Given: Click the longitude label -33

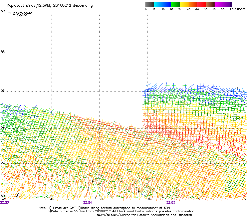Looking at the screenshot, I should pos(196,199).
